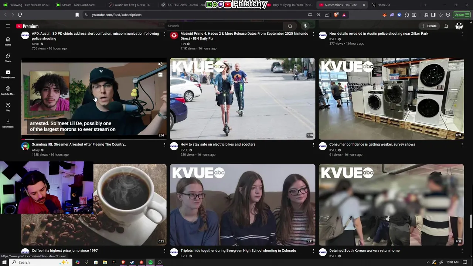Open Atozy channel name link
Screen dimensions: 473x266
click(35, 150)
